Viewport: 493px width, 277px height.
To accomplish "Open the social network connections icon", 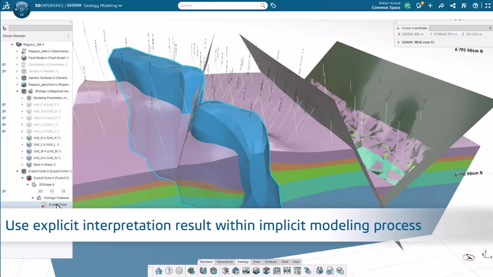I will tap(452, 6).
